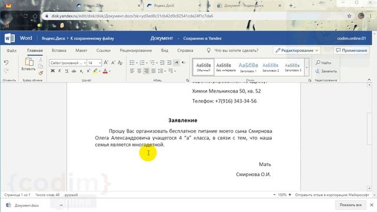Decrease font size with the shrink font icon
The image size is (377, 212).
(x=113, y=63)
